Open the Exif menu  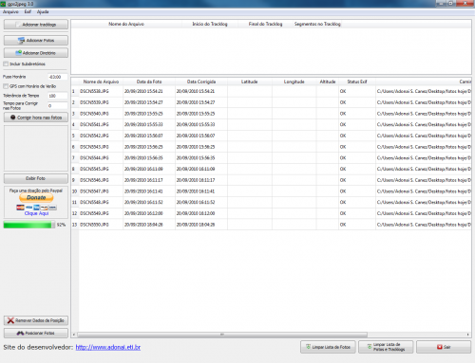[x=28, y=11]
